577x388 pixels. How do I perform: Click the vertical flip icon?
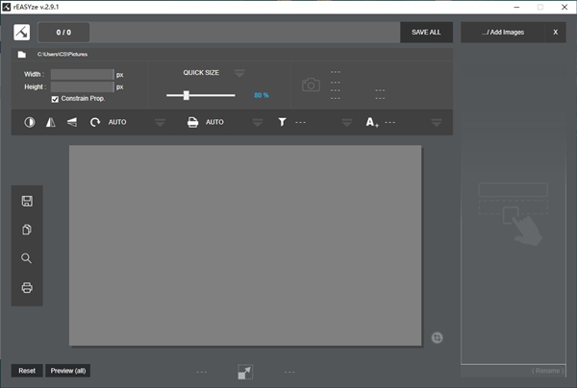(72, 122)
